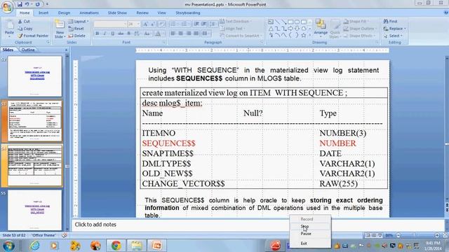Select slide 54 thumbnail
The width and height of the screenshot is (449, 252).
point(34,165)
